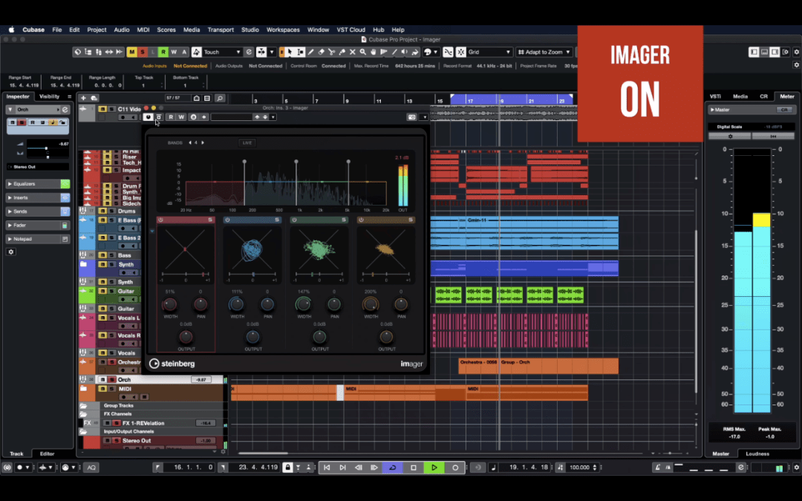This screenshot has width=802, height=501.
Task: Open the plugin preset selector dropdown
Action: coord(273,117)
